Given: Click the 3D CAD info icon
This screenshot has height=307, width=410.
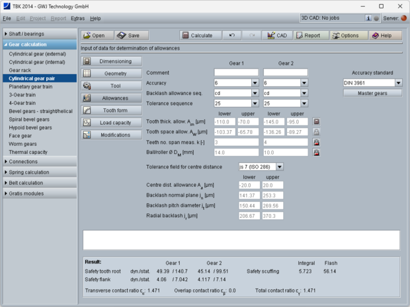Looking at the screenshot, I should (x=367, y=18).
